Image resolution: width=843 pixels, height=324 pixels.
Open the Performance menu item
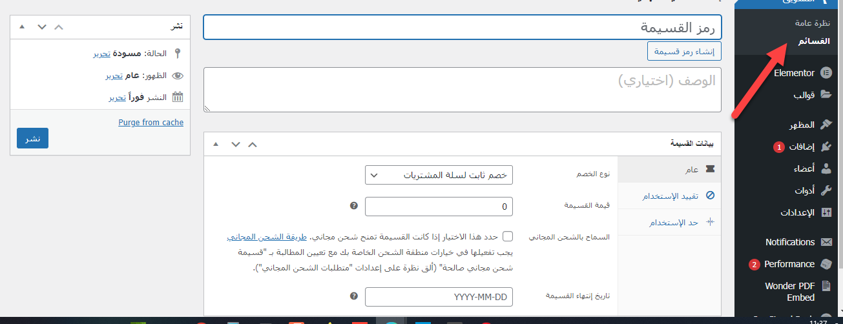pos(789,264)
